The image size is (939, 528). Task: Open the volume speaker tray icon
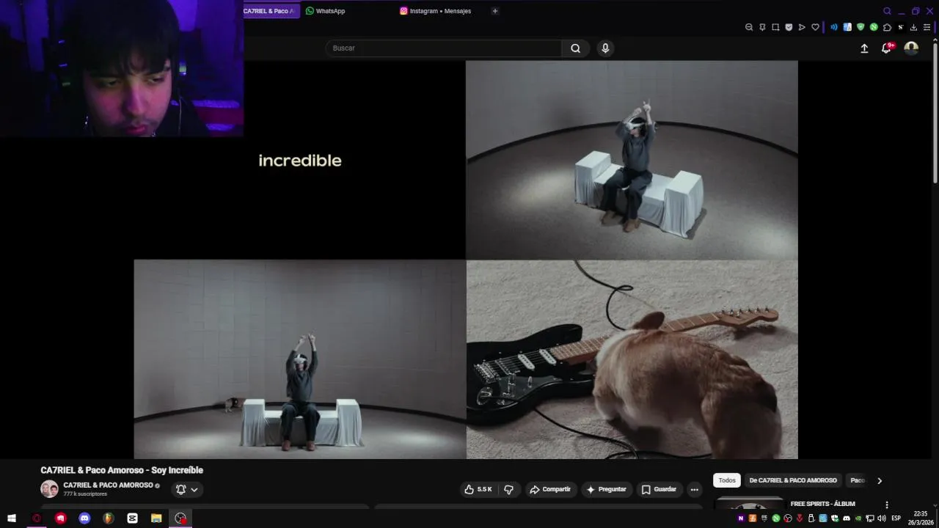coord(882,518)
